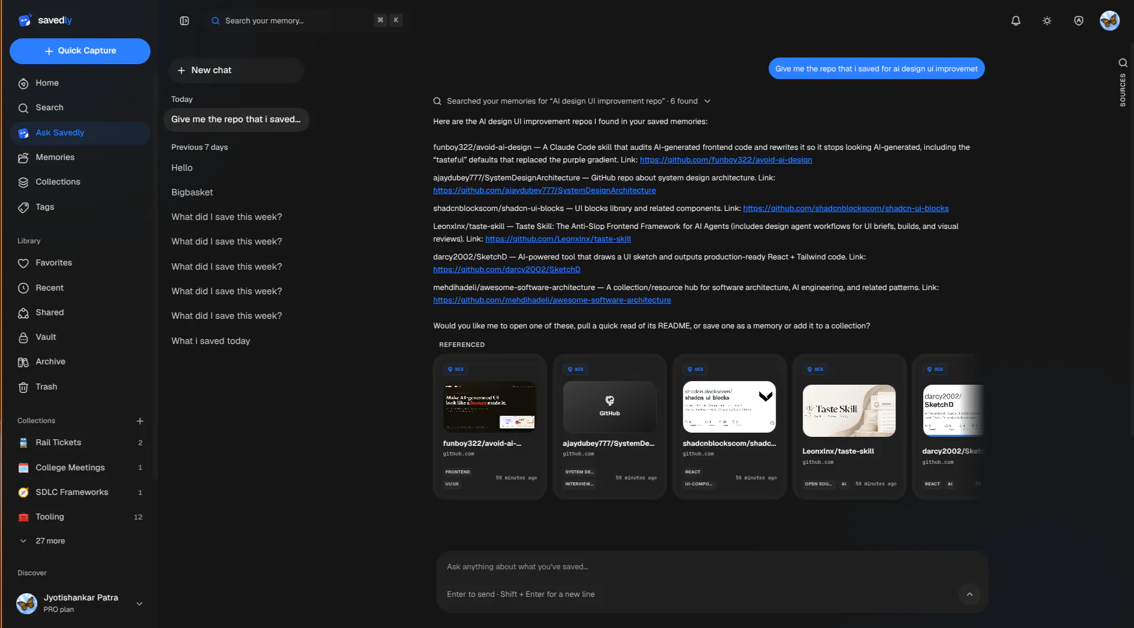Open the Archive
Image resolution: width=1134 pixels, height=628 pixels.
[x=80, y=362]
